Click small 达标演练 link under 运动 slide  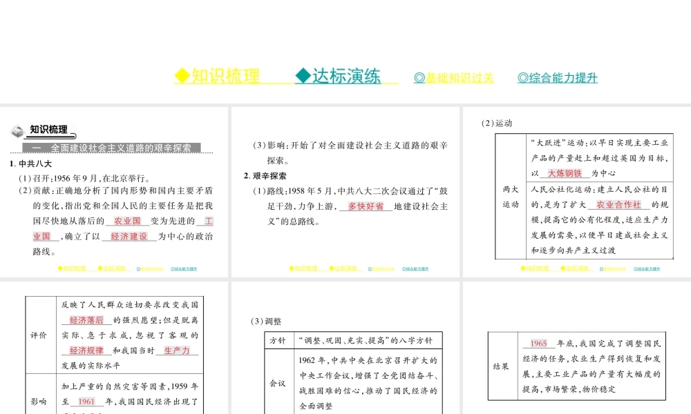[575, 268]
